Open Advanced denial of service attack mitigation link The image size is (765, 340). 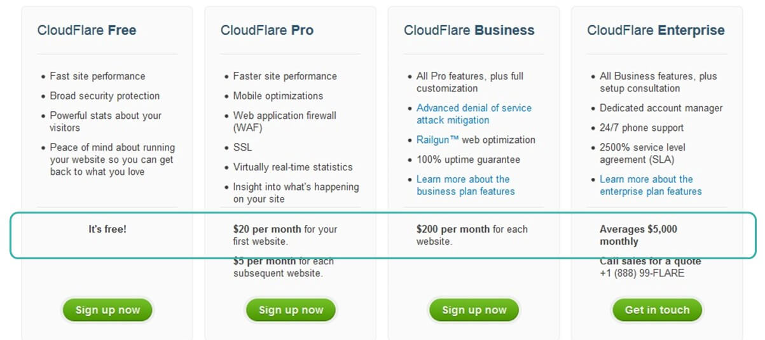point(474,114)
